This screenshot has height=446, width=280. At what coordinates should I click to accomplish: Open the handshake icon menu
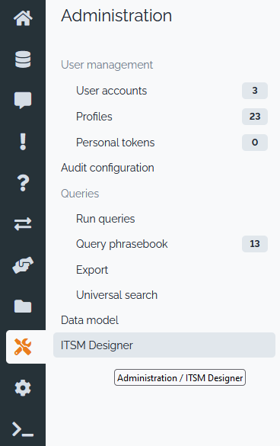click(23, 265)
